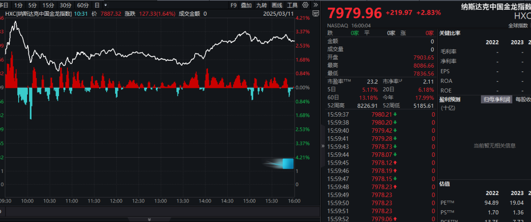Click the 52周高 value 8226.91
The image size is (531, 222).
pyautogui.click(x=367, y=106)
